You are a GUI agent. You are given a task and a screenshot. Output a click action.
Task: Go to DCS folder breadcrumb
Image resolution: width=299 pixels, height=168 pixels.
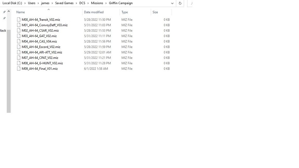[x=82, y=3]
